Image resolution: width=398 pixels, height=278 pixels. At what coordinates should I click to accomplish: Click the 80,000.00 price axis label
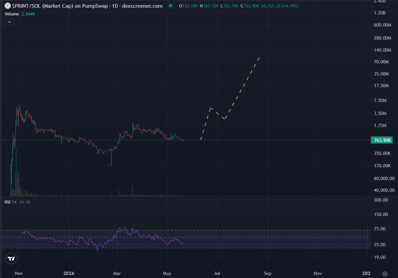(384, 179)
